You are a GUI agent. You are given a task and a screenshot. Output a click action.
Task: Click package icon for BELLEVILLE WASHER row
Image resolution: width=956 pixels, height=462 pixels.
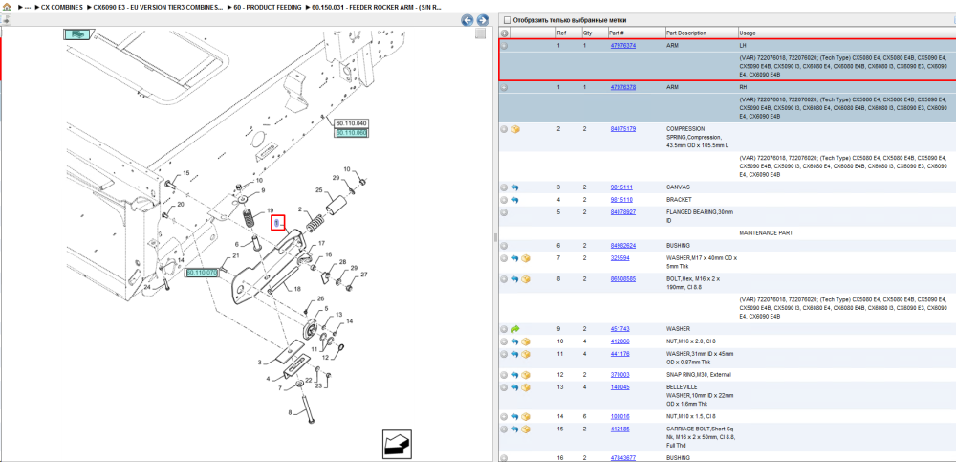tap(526, 387)
